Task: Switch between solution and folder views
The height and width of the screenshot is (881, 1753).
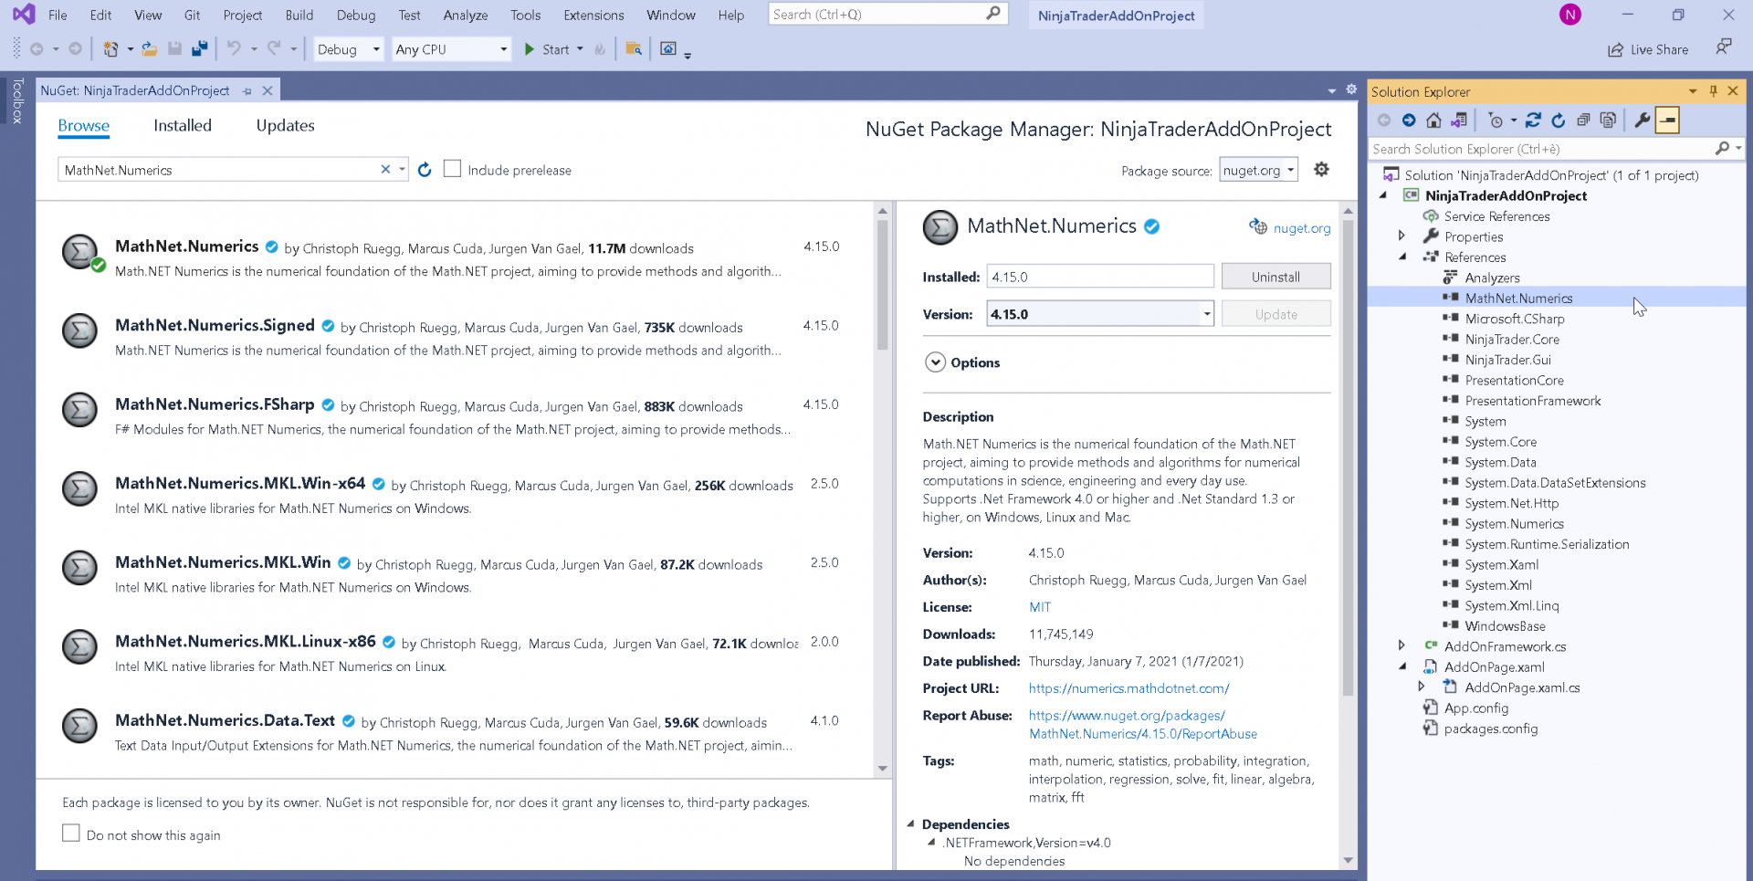Action: tap(1459, 121)
